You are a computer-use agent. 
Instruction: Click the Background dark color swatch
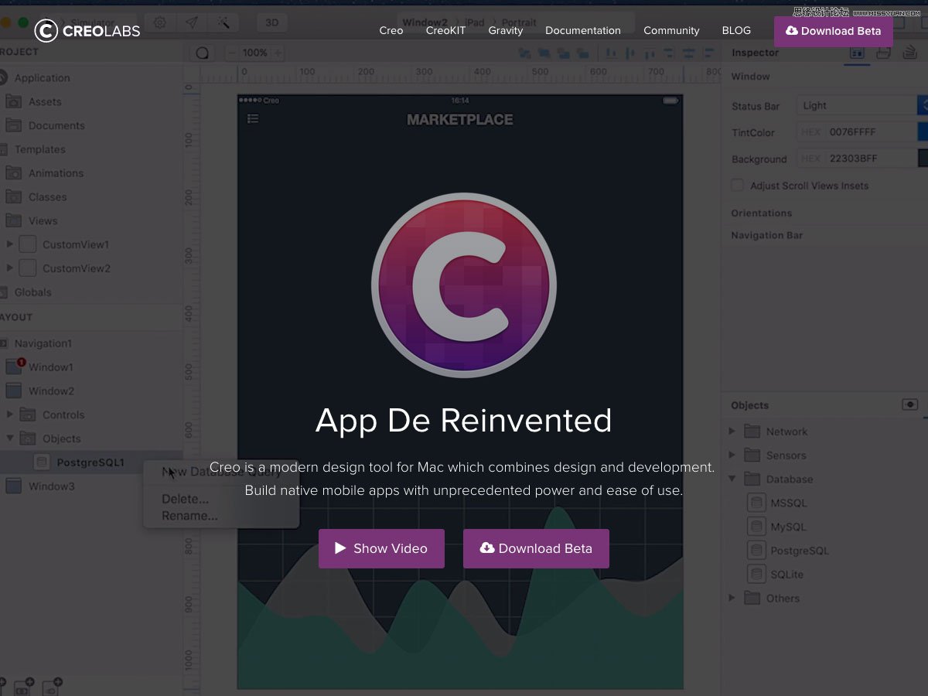[923, 159]
